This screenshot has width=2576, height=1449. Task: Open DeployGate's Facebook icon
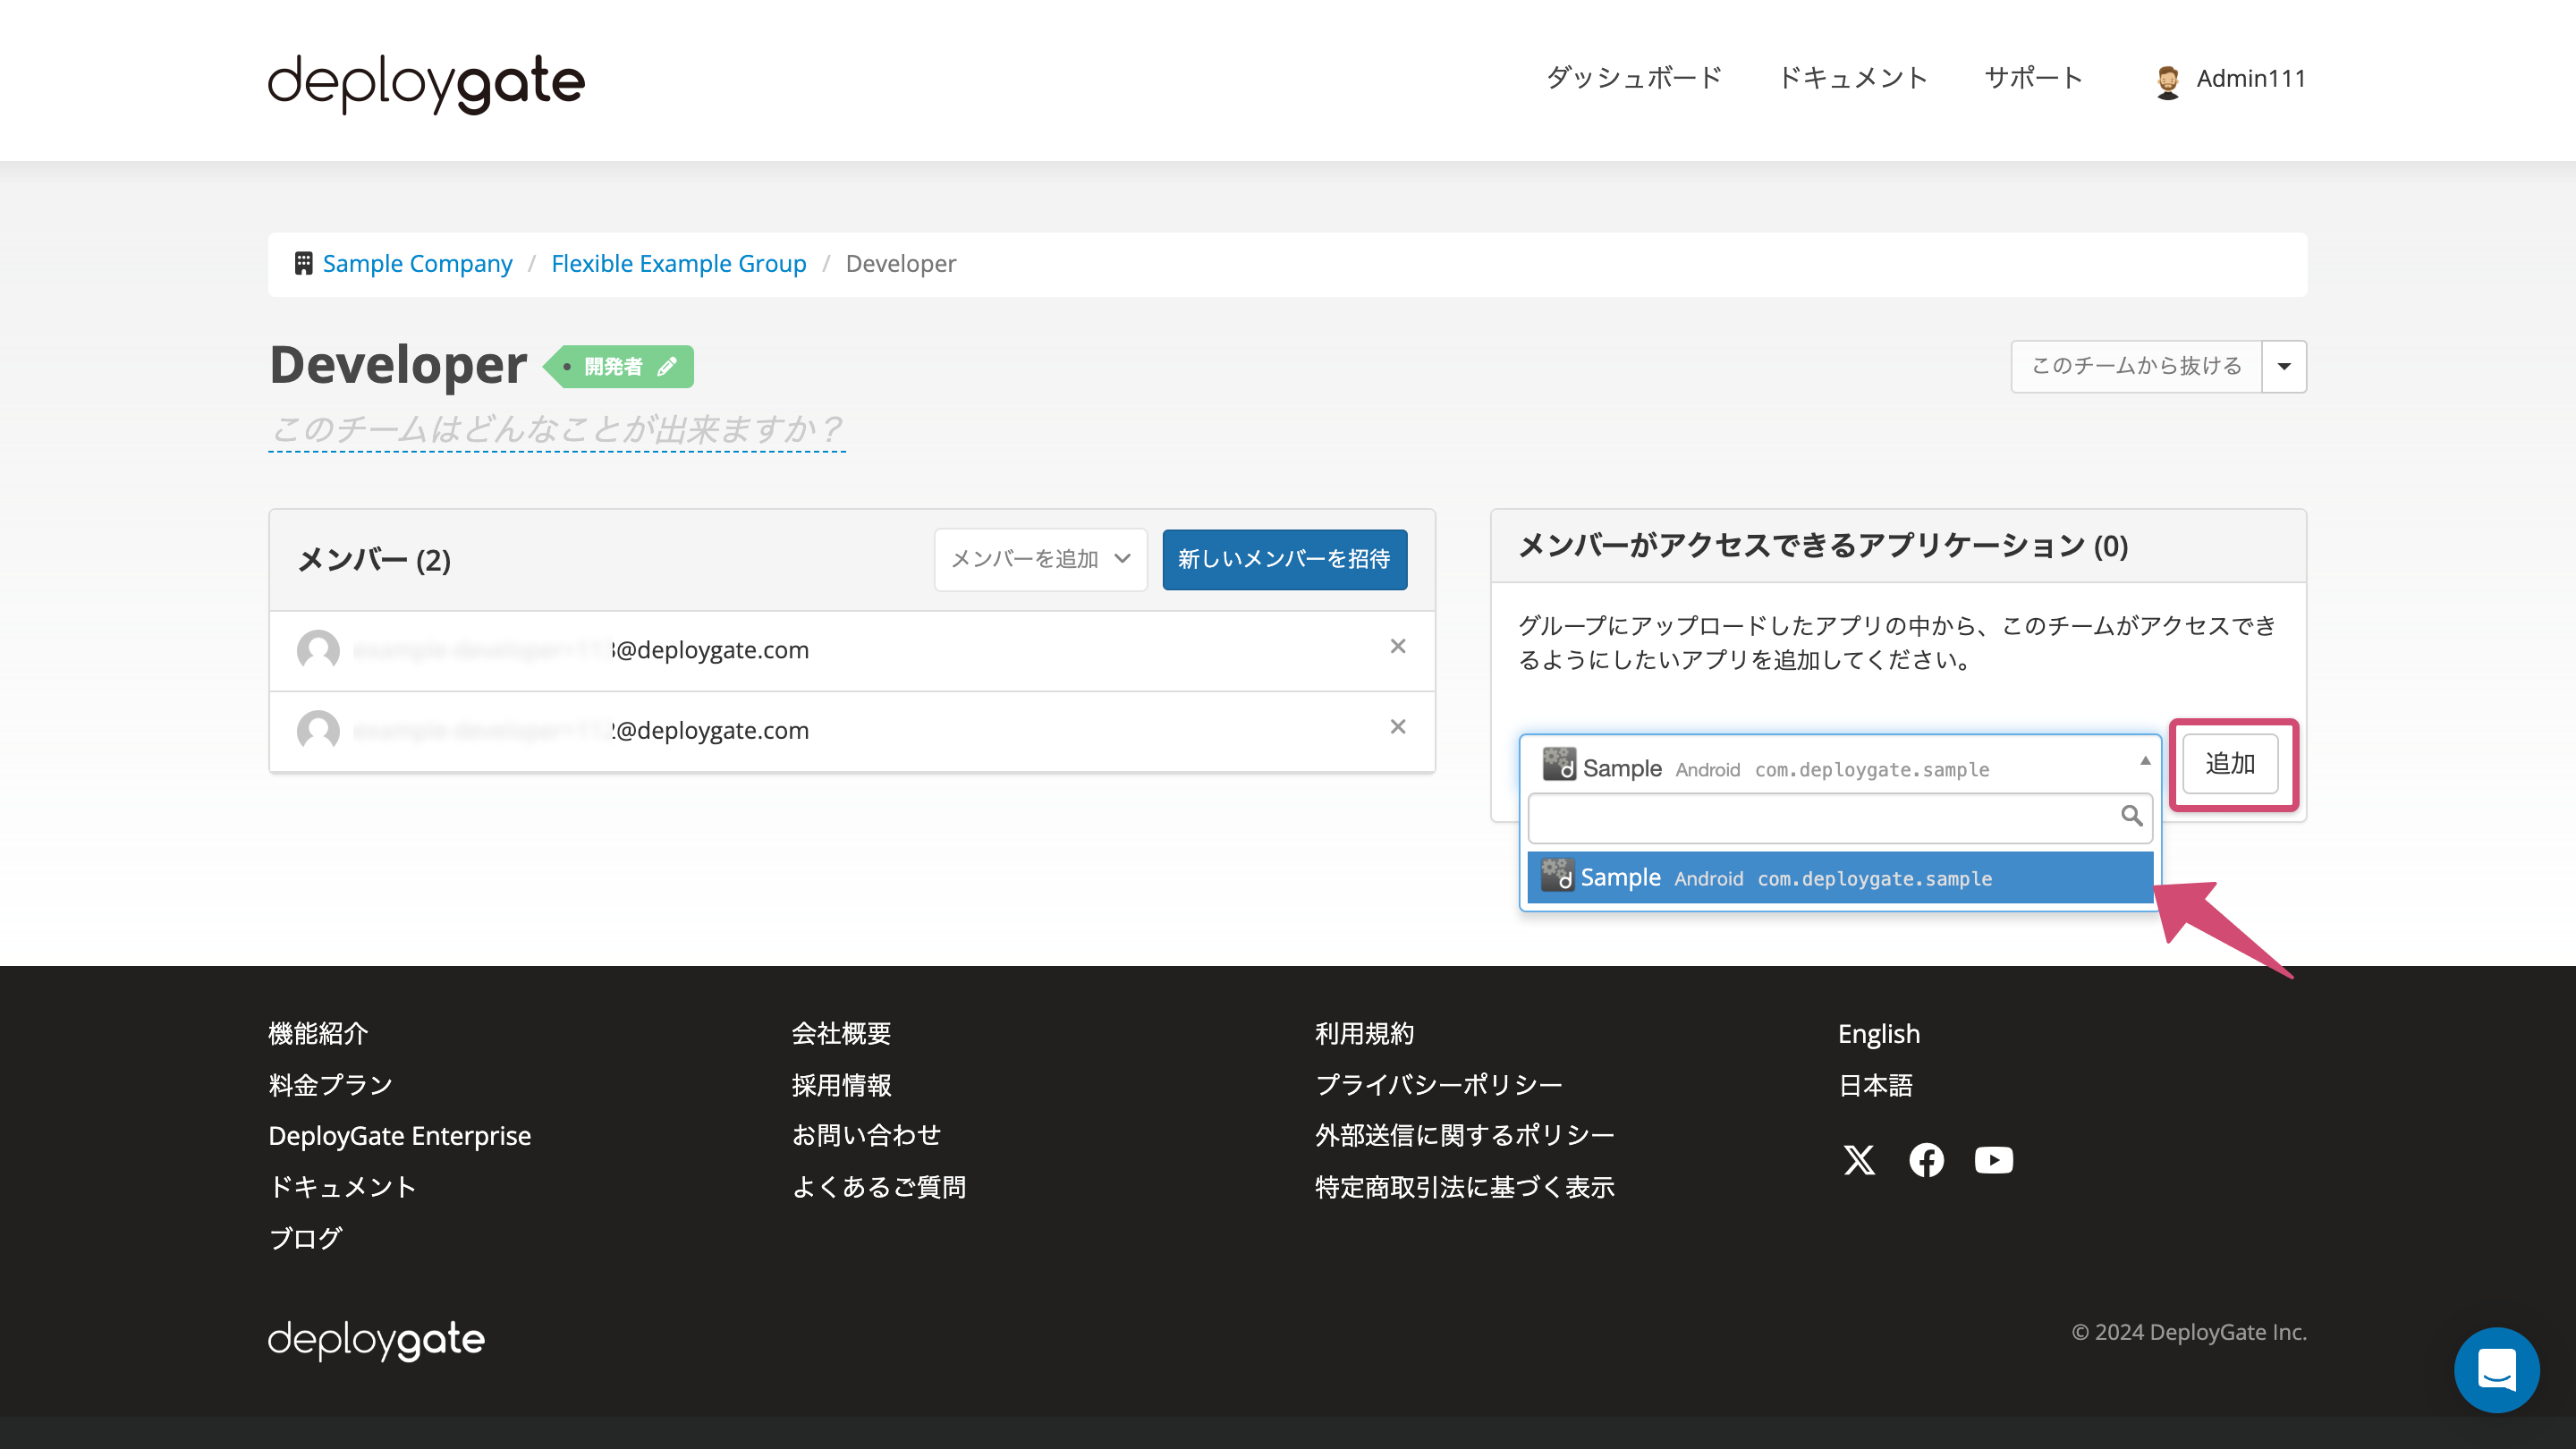1926,1160
